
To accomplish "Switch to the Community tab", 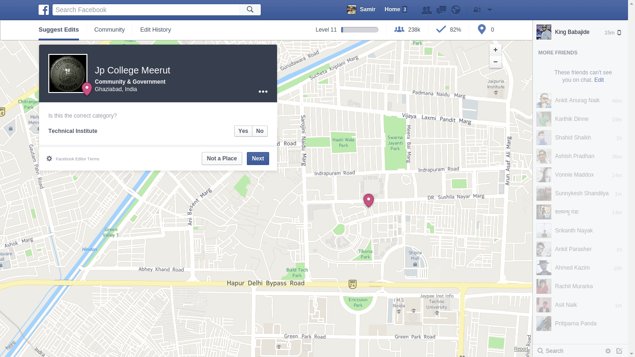I will click(109, 30).
